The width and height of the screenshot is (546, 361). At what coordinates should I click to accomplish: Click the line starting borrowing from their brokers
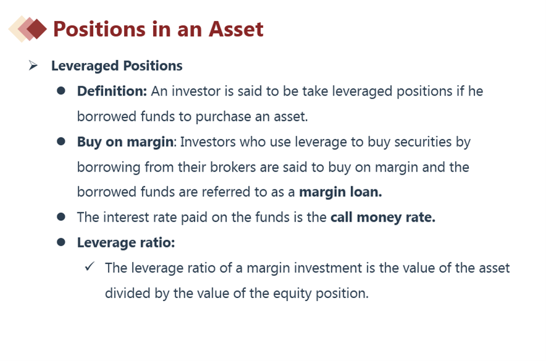coord(273,167)
